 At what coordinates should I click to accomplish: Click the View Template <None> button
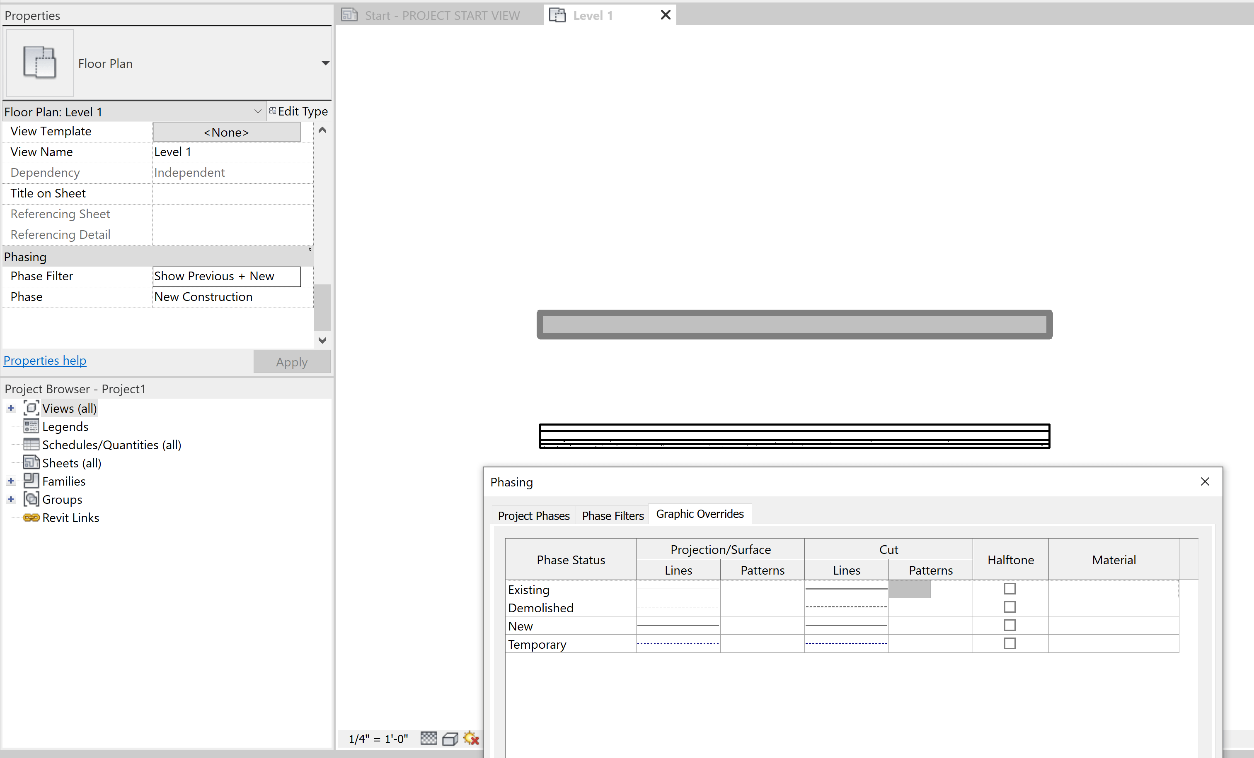226,132
